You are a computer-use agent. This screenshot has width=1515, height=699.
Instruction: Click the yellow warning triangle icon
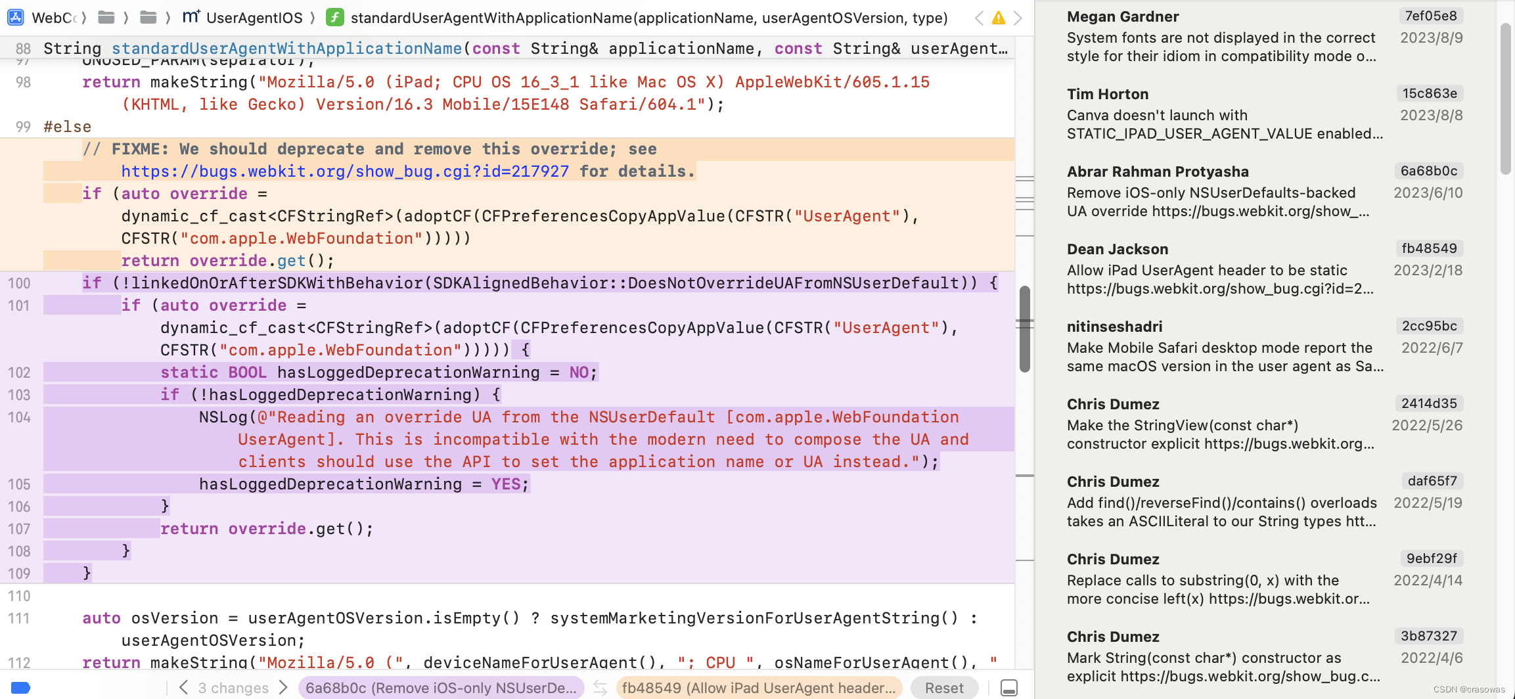[x=999, y=18]
